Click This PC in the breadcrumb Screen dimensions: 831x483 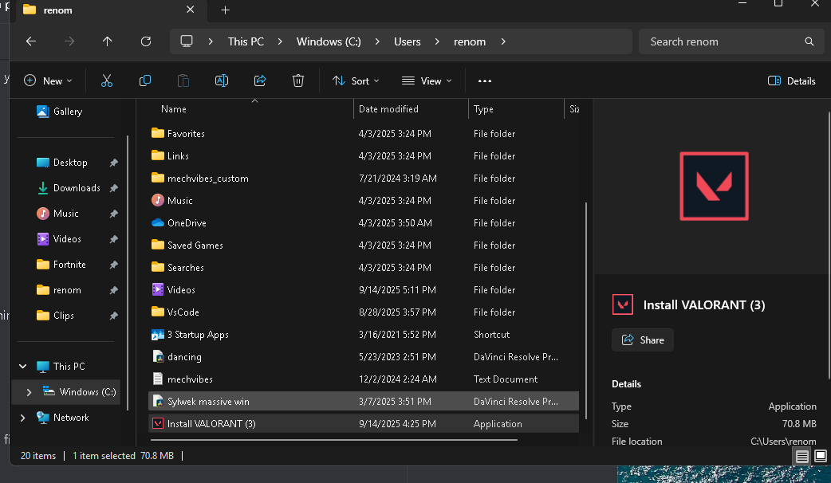coord(246,41)
